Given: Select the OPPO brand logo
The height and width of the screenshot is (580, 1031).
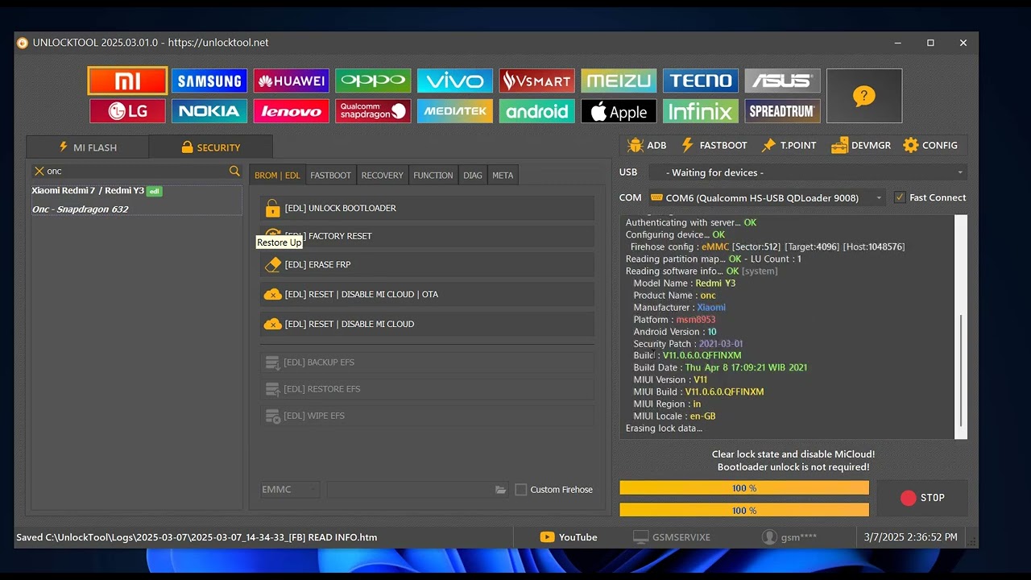Looking at the screenshot, I should pos(373,81).
